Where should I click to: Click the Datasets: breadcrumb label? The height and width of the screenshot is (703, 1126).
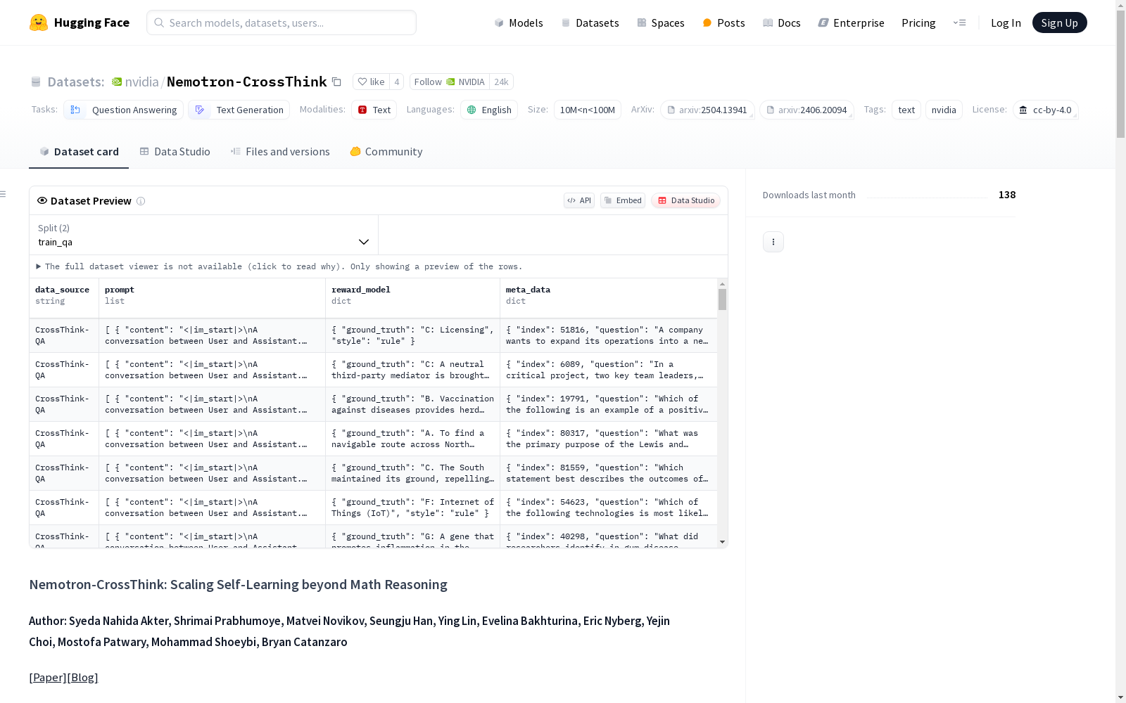pyautogui.click(x=76, y=82)
